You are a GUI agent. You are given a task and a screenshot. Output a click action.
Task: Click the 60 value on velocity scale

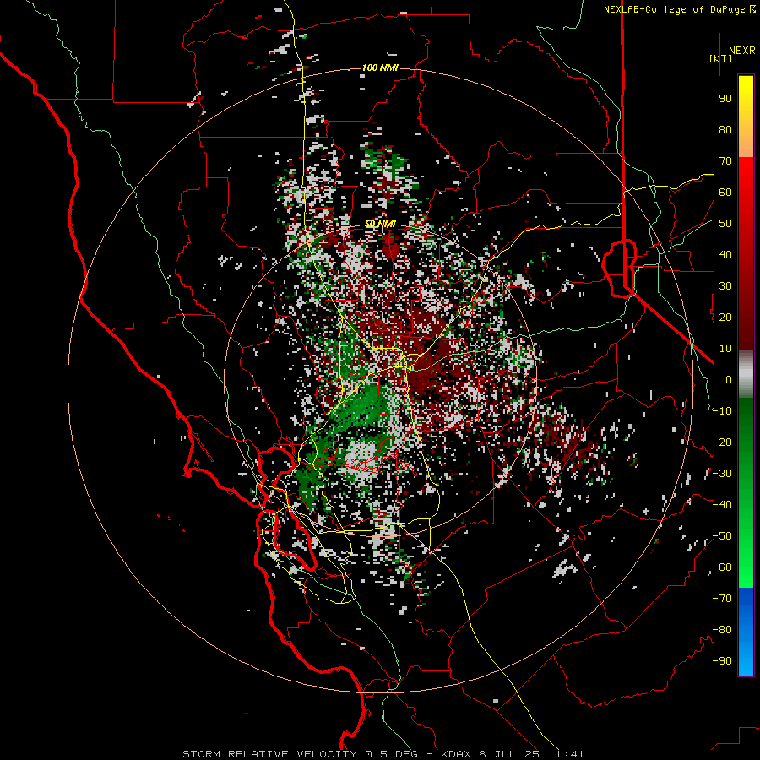click(725, 193)
